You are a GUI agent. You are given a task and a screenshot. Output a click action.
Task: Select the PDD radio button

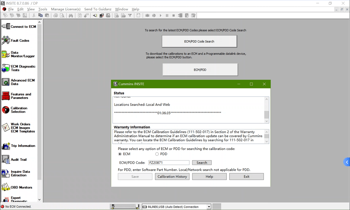coord(157,154)
